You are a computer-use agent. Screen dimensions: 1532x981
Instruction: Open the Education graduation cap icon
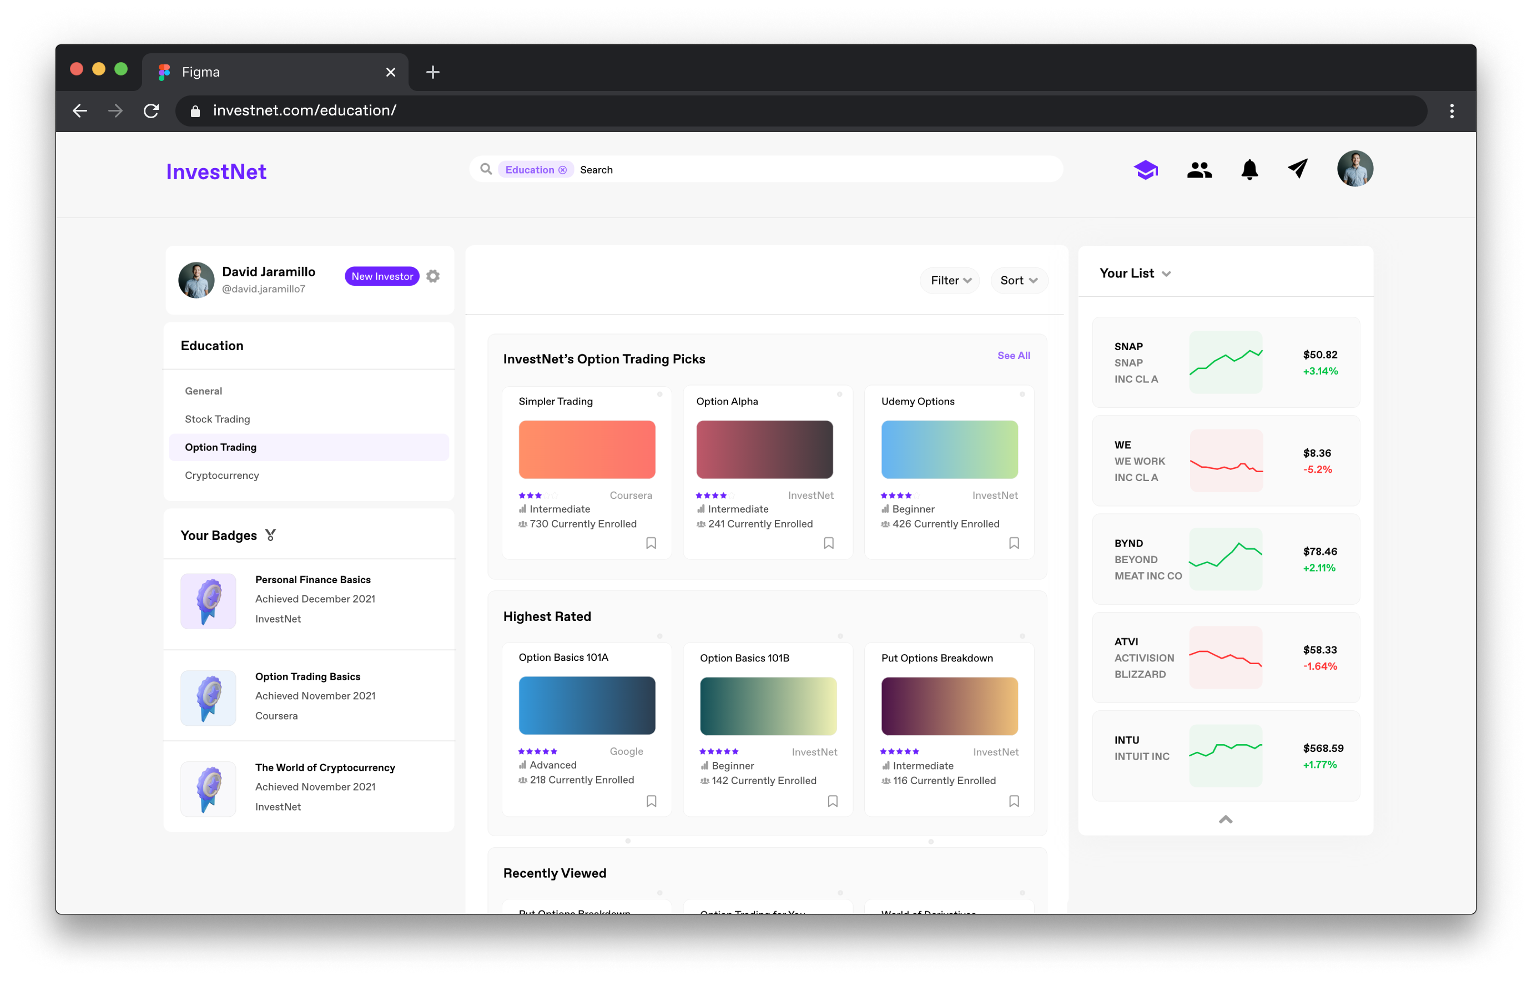[x=1145, y=169]
